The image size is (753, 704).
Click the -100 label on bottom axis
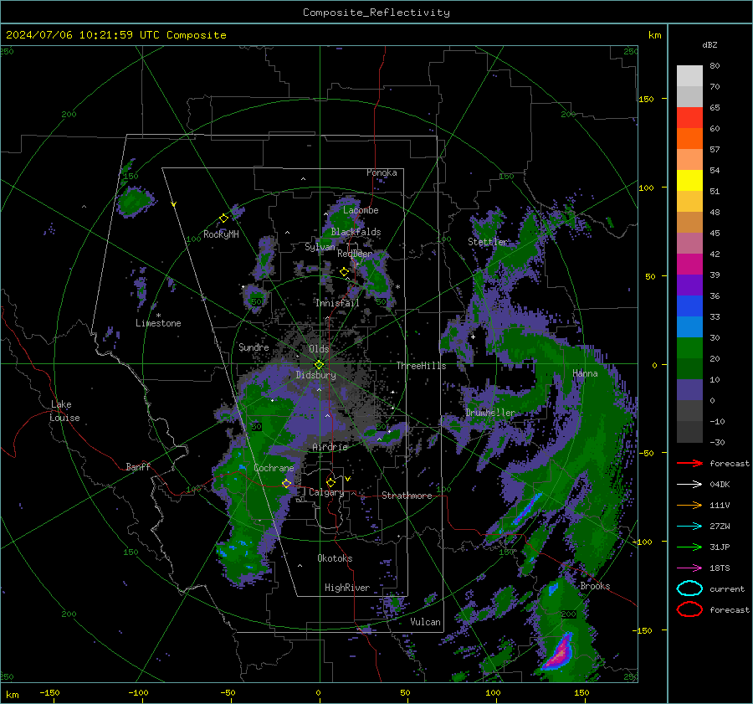138,693
